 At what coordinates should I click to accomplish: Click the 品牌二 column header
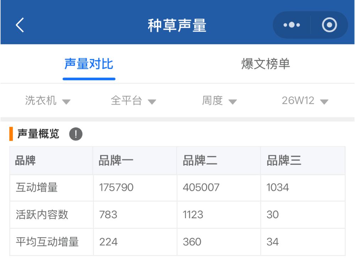200,161
